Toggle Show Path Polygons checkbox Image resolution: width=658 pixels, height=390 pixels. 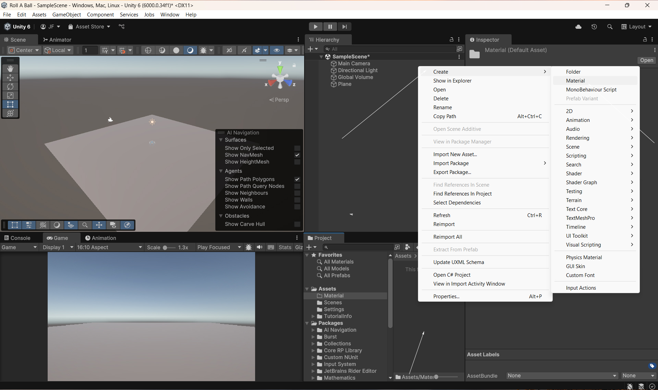(x=297, y=179)
